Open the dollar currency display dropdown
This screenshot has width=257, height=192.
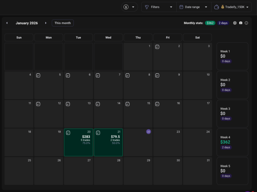129,7
